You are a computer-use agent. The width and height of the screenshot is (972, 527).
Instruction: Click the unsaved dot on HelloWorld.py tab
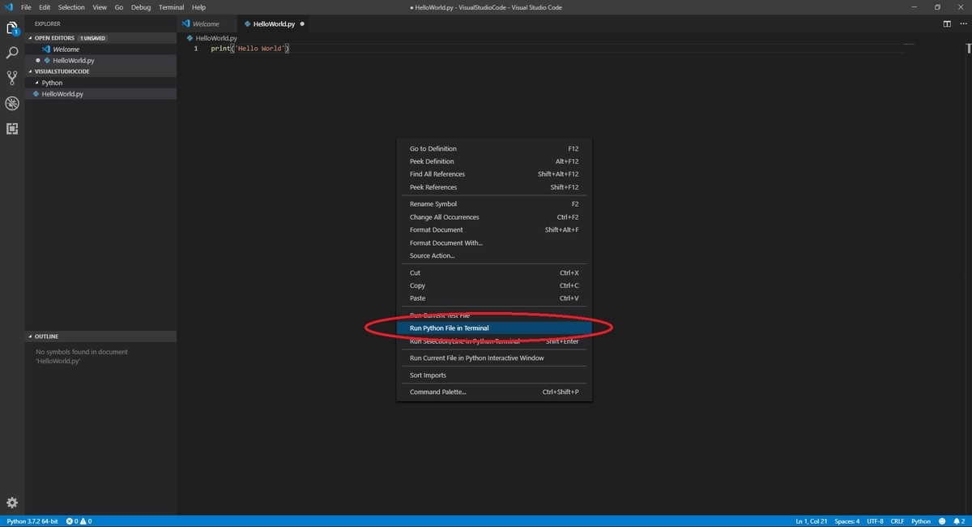302,24
